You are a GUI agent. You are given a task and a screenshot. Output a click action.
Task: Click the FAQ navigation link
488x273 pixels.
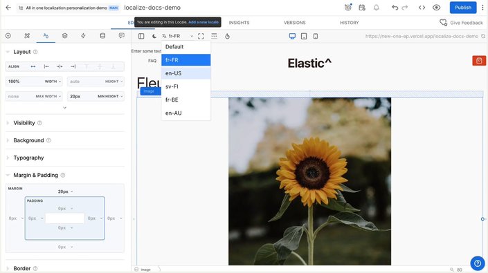click(152, 61)
